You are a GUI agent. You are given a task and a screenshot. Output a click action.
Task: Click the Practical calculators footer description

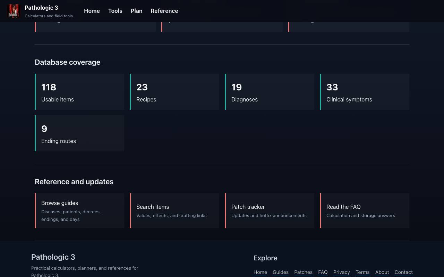(x=85, y=271)
